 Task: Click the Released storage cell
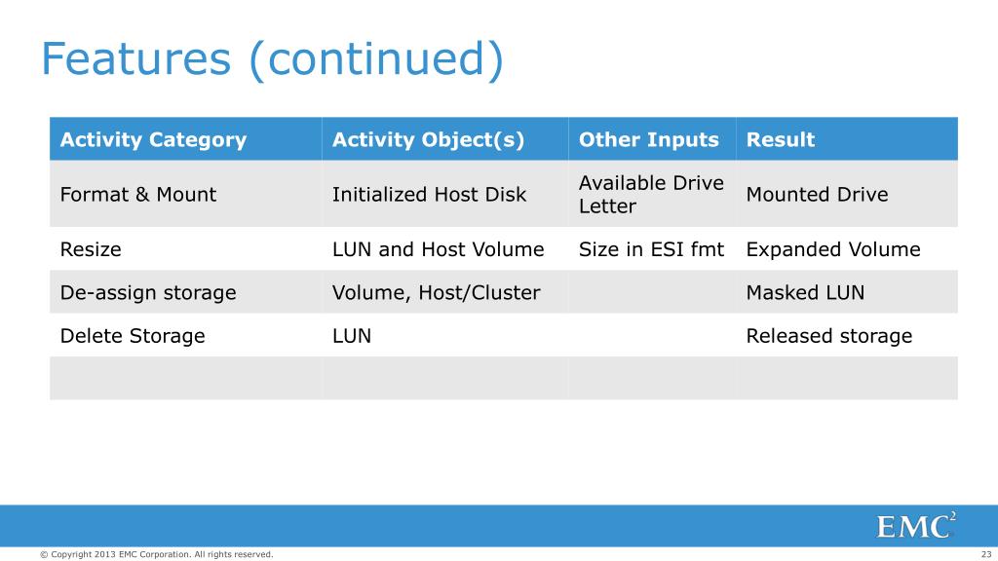click(847, 335)
